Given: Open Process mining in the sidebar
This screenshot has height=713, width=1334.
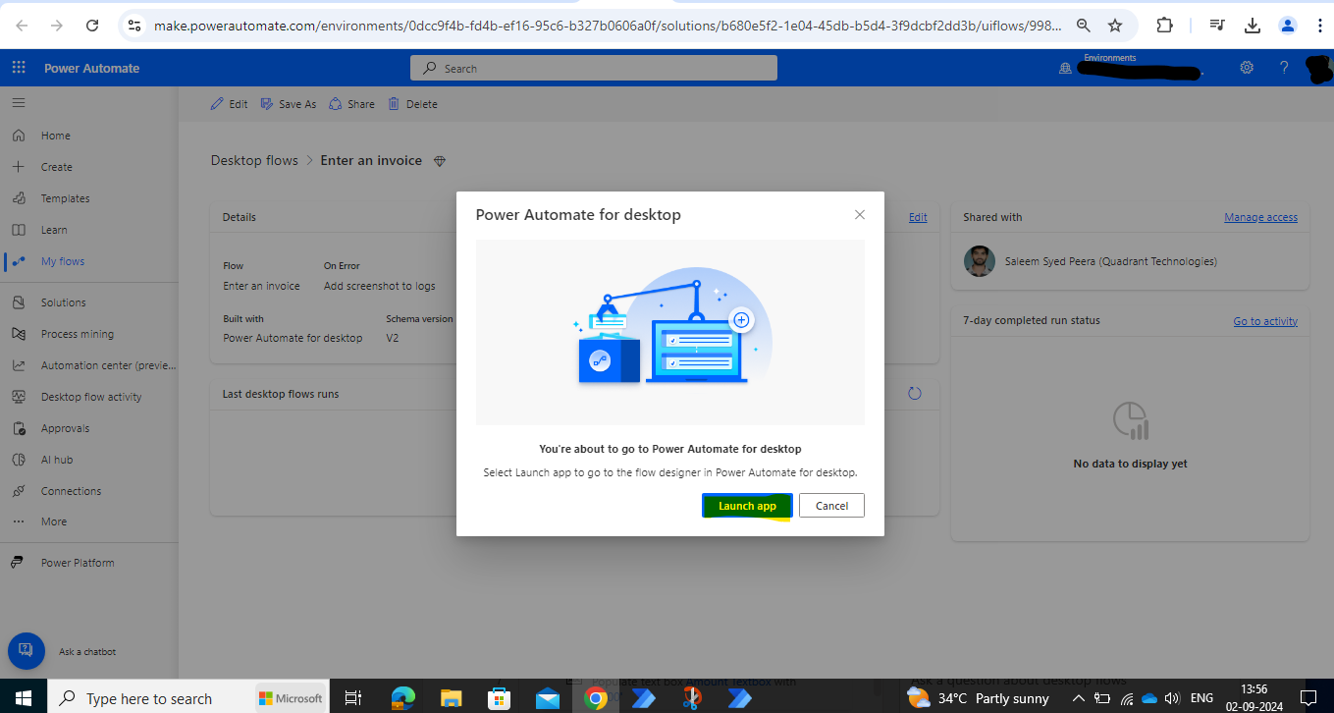Looking at the screenshot, I should (77, 334).
